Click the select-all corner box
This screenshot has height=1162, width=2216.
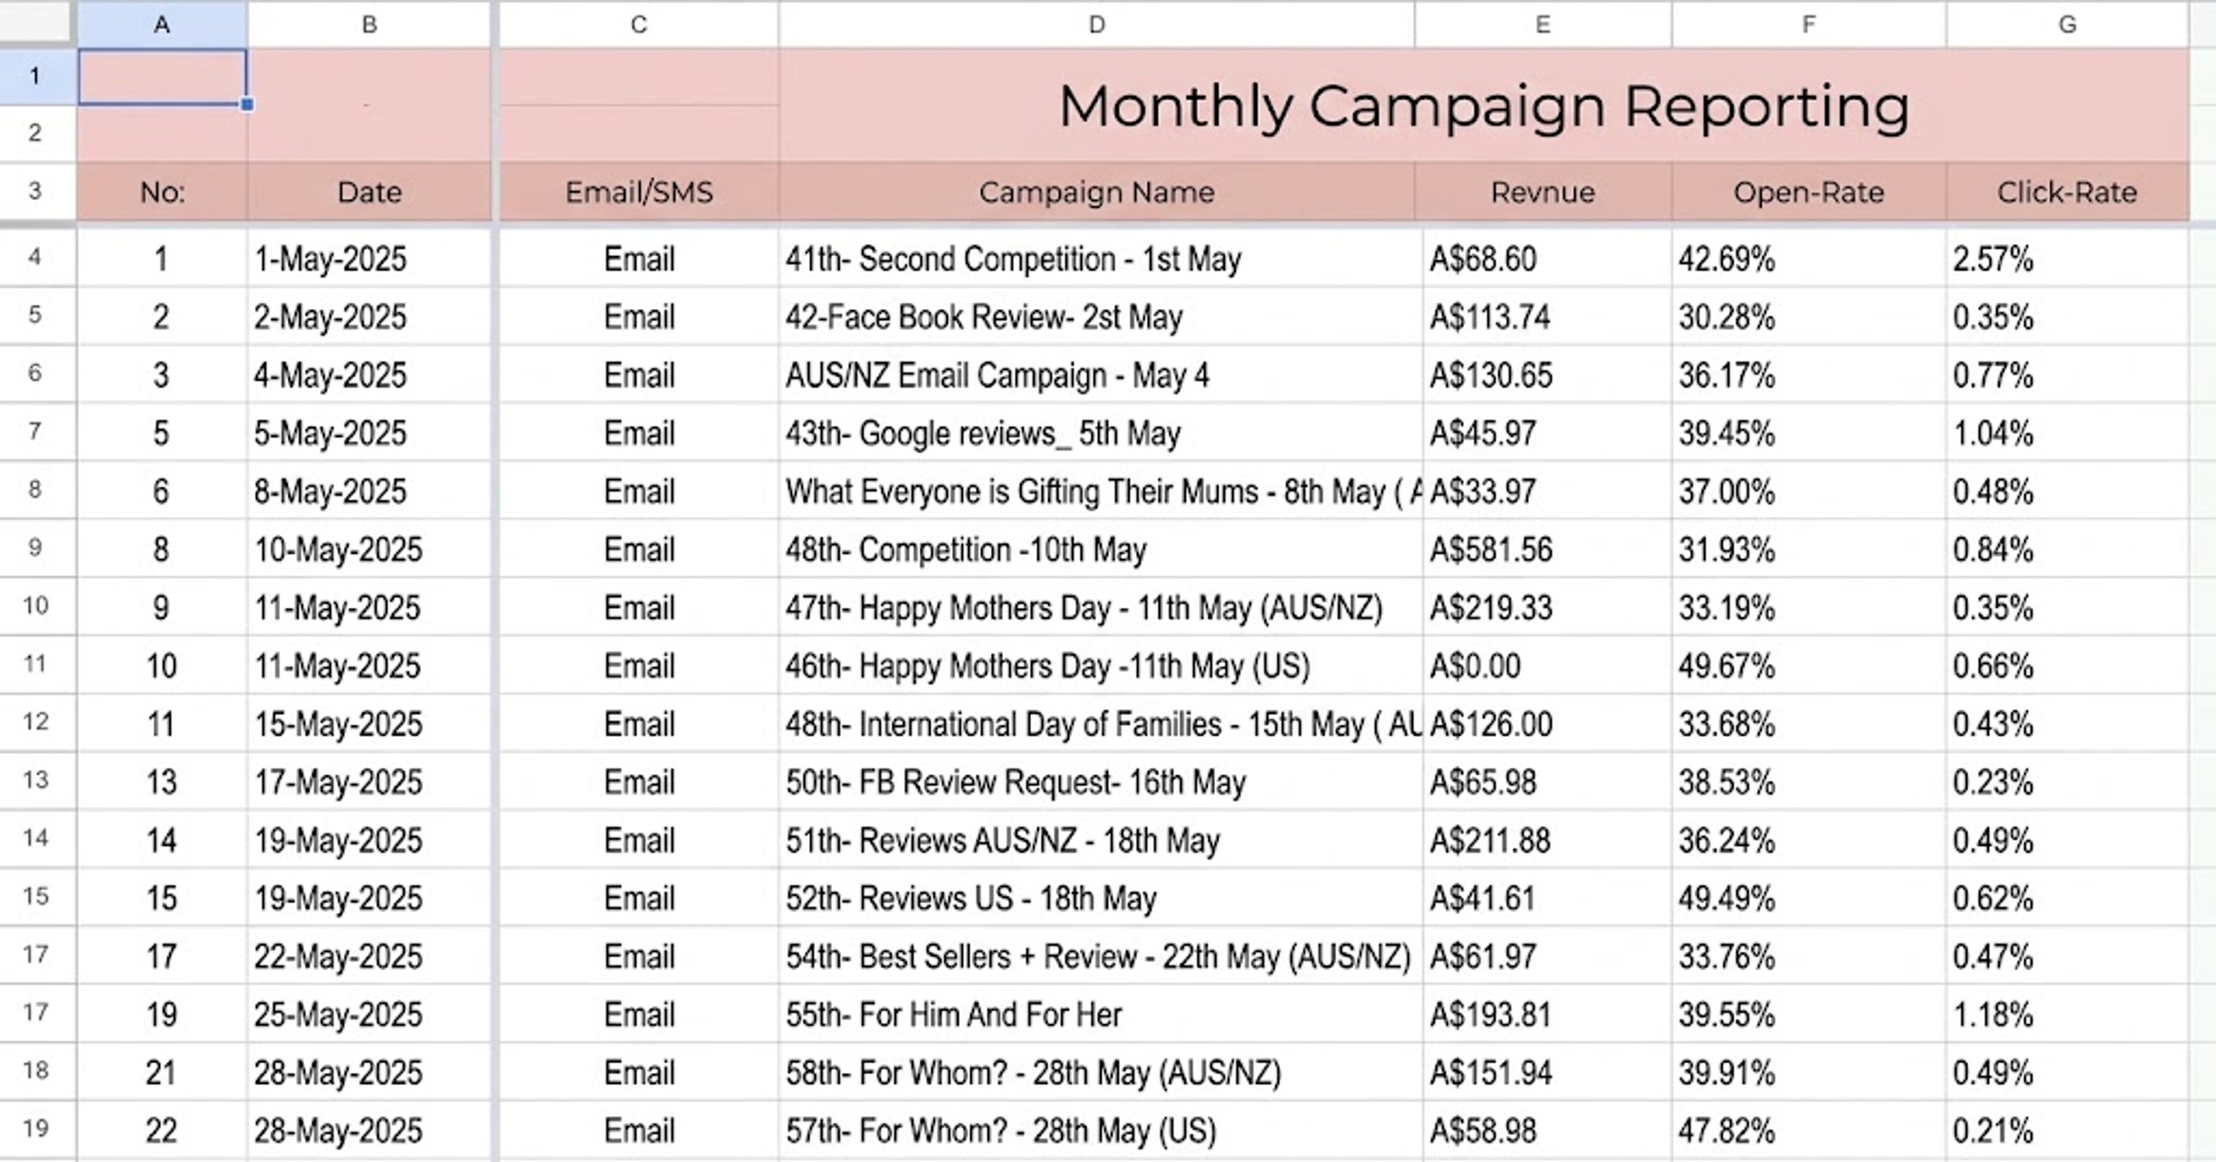[x=35, y=21]
